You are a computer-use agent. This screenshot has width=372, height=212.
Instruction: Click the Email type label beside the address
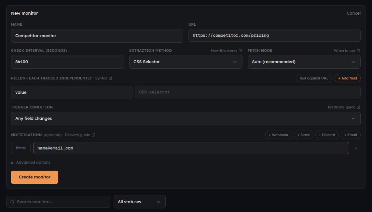21,148
